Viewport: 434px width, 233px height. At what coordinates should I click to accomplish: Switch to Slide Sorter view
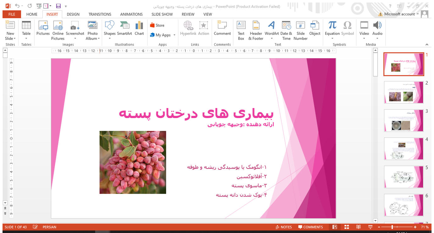point(347,227)
